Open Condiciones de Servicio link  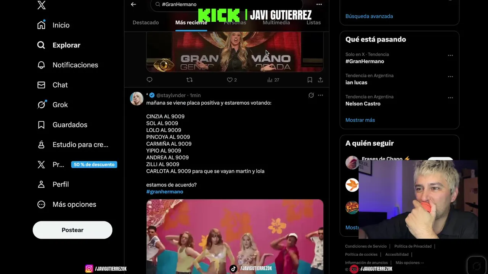(x=366, y=246)
